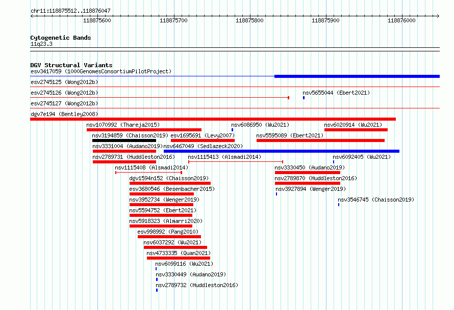The image size is (454, 310).
Task: Select nsv5918323 (Almarri2020) label
Action: tap(166, 221)
